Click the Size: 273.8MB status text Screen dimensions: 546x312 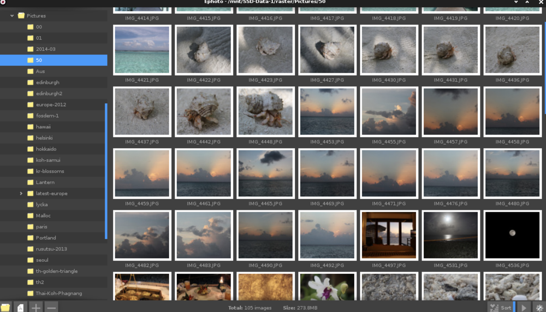(x=300, y=308)
